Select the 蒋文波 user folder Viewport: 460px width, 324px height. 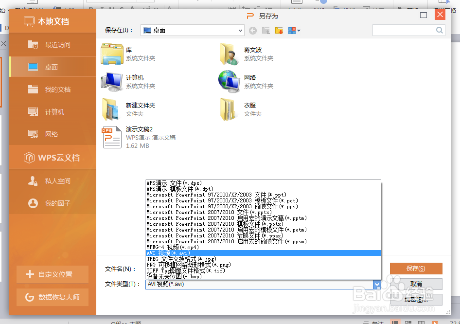pos(247,54)
